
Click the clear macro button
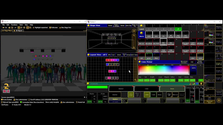193,56
